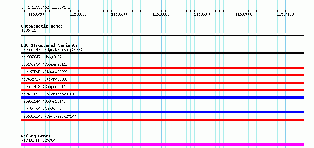Screen dimensions: 314x148
Task: Click the red nsv465727 variant bar
Action: (162, 83)
